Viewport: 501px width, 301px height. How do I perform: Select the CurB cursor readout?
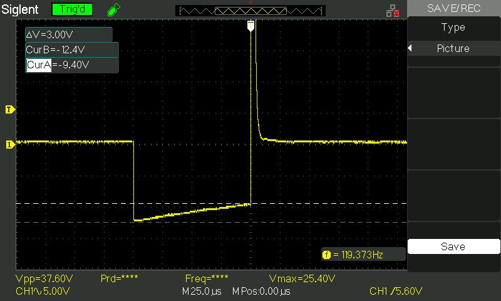pos(69,50)
